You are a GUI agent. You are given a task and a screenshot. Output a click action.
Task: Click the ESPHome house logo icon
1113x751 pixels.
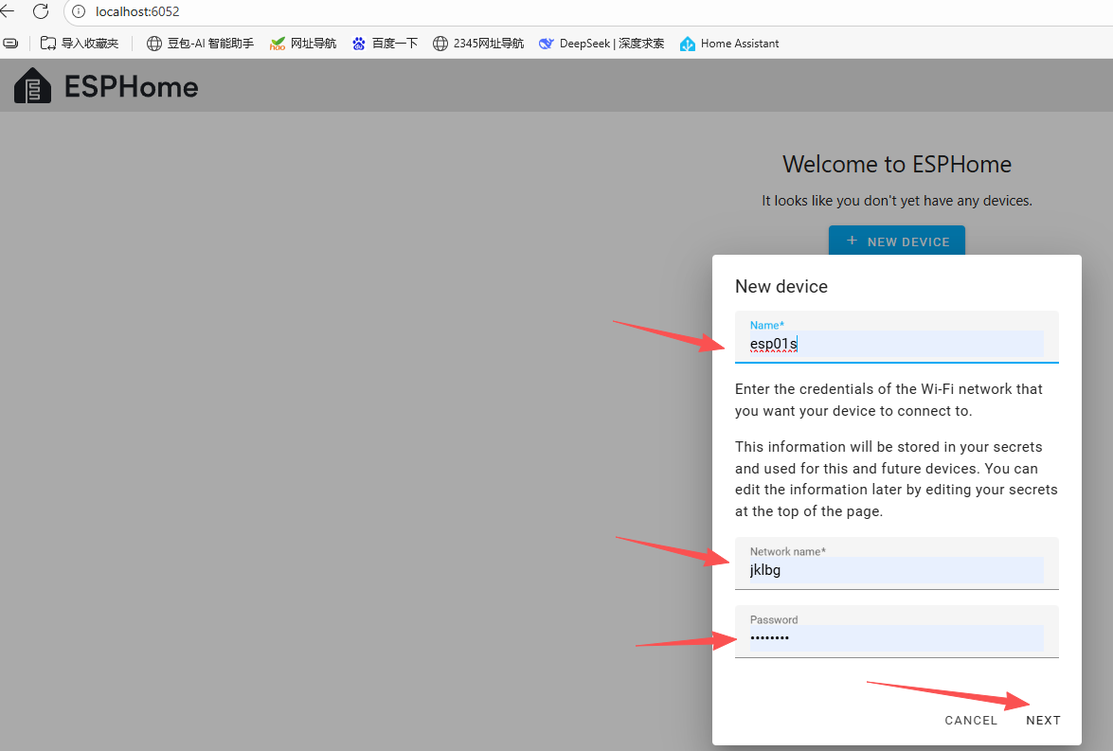[x=32, y=86]
